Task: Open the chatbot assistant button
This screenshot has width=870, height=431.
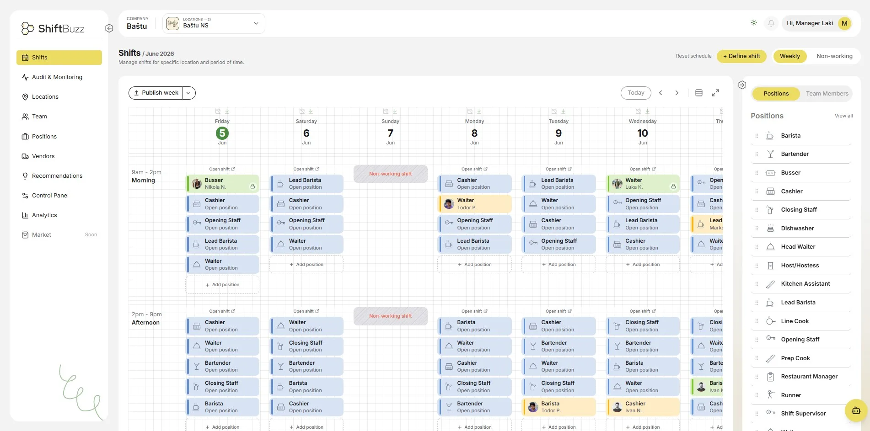Action: [x=856, y=410]
